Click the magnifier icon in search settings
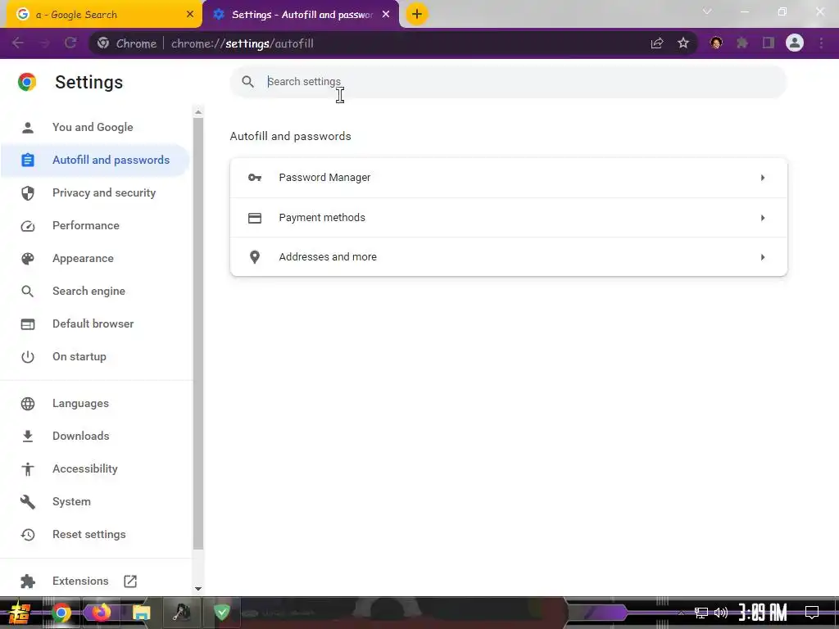The height and width of the screenshot is (629, 839). 247,82
